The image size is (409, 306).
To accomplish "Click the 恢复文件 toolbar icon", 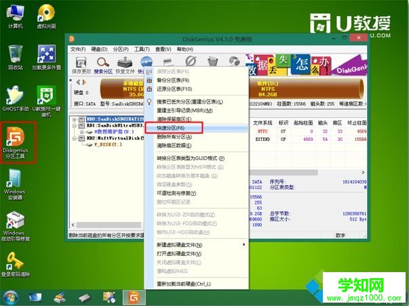I will [x=125, y=62].
